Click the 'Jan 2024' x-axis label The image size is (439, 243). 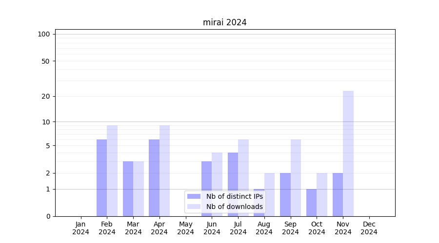(81, 228)
